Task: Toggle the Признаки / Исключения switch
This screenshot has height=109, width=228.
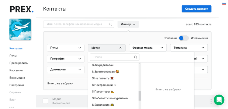Action: 184,38
